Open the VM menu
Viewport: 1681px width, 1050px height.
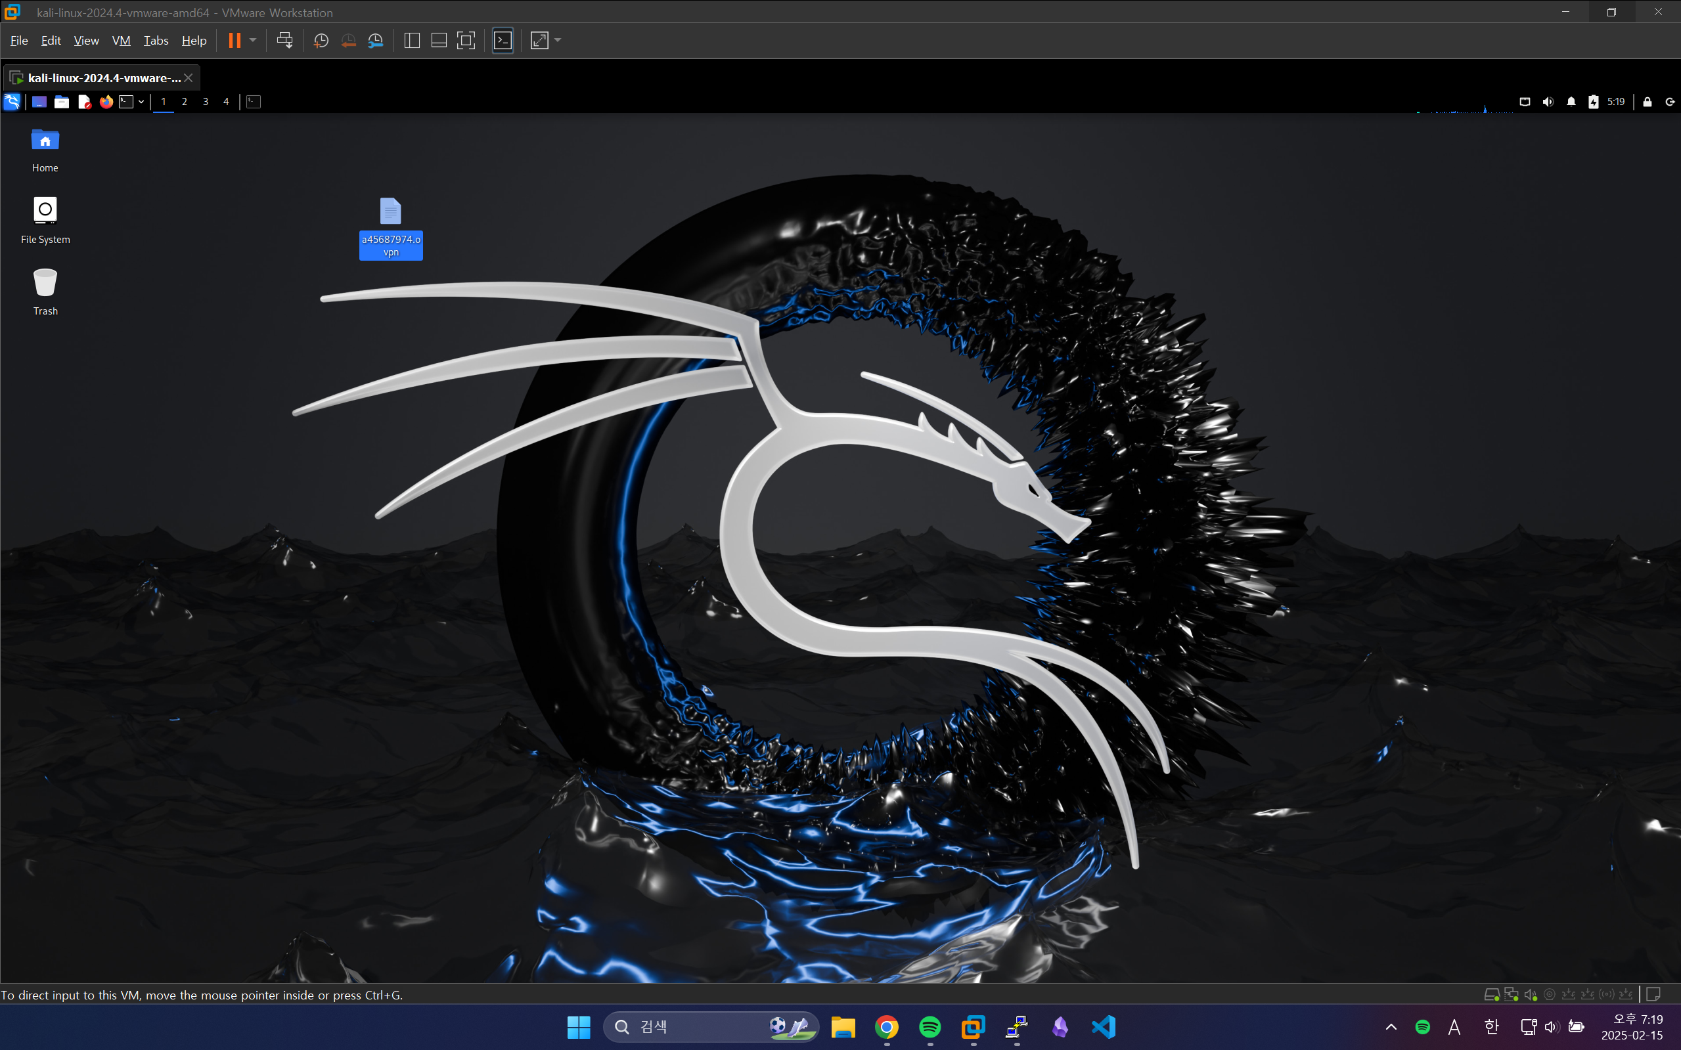pos(121,40)
